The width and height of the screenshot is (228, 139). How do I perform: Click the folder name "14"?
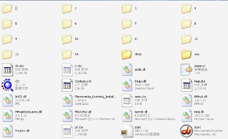coord(77,54)
